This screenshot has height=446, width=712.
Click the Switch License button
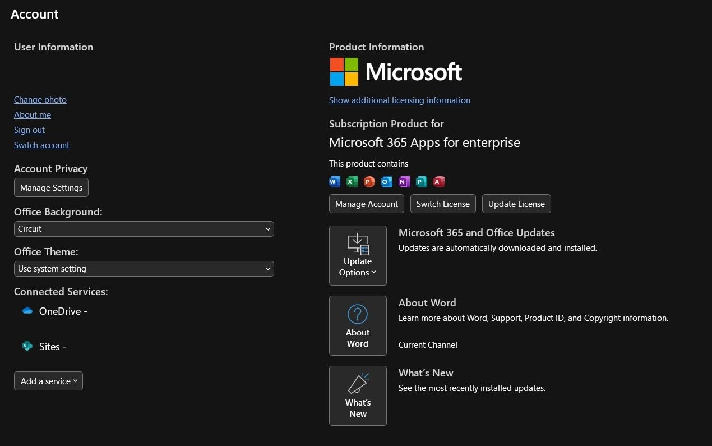[443, 204]
